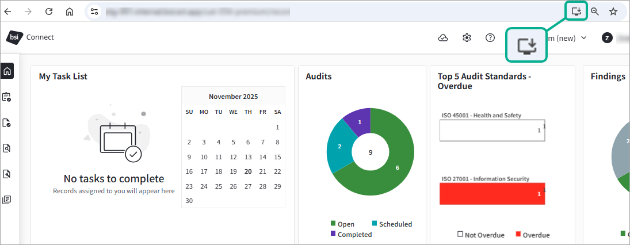Expand the '(new)' dropdown chevron
Image resolution: width=630 pixels, height=245 pixels.
point(584,38)
